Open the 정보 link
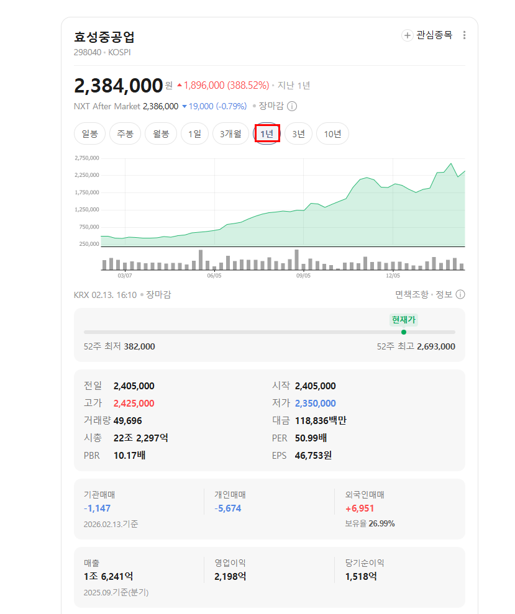The width and height of the screenshot is (515, 614). [444, 294]
